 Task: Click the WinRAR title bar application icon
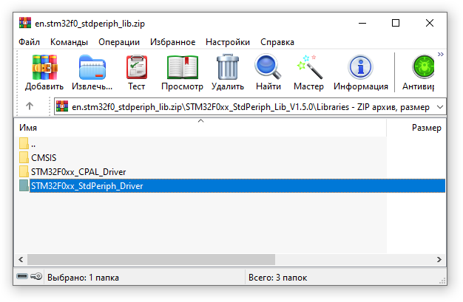[25, 23]
